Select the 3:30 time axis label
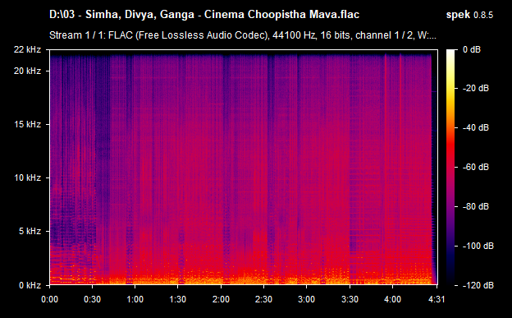Screen dimensions: 512x318 [350, 299]
